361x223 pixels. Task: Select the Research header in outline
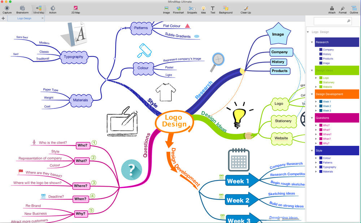pyautogui.click(x=337, y=42)
